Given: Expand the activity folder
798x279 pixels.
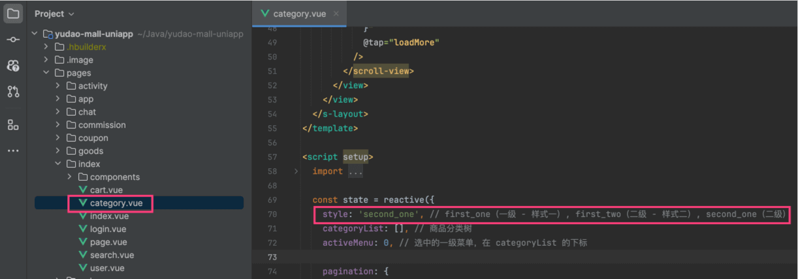Looking at the screenshot, I should (58, 86).
